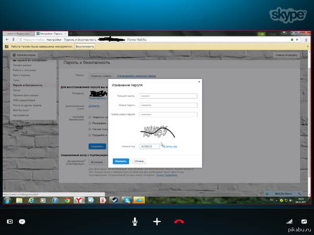Screen dimensions: 314x235
Task: Toggle the first security settings checkbox
Action: click(89, 117)
